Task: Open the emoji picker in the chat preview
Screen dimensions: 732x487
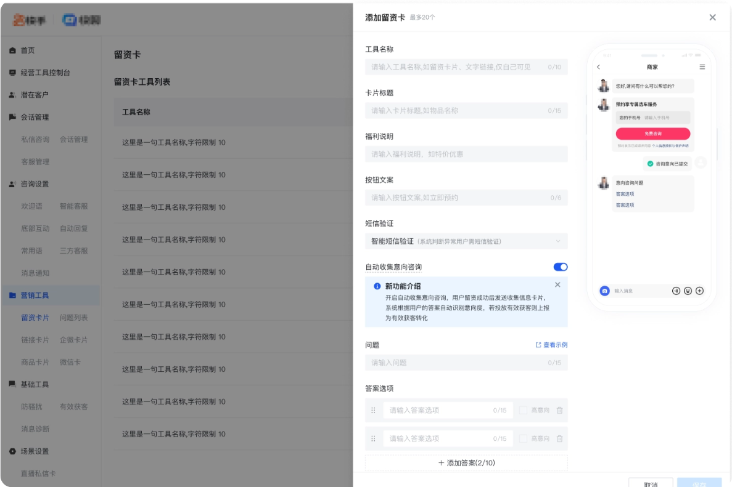Action: [x=688, y=291]
